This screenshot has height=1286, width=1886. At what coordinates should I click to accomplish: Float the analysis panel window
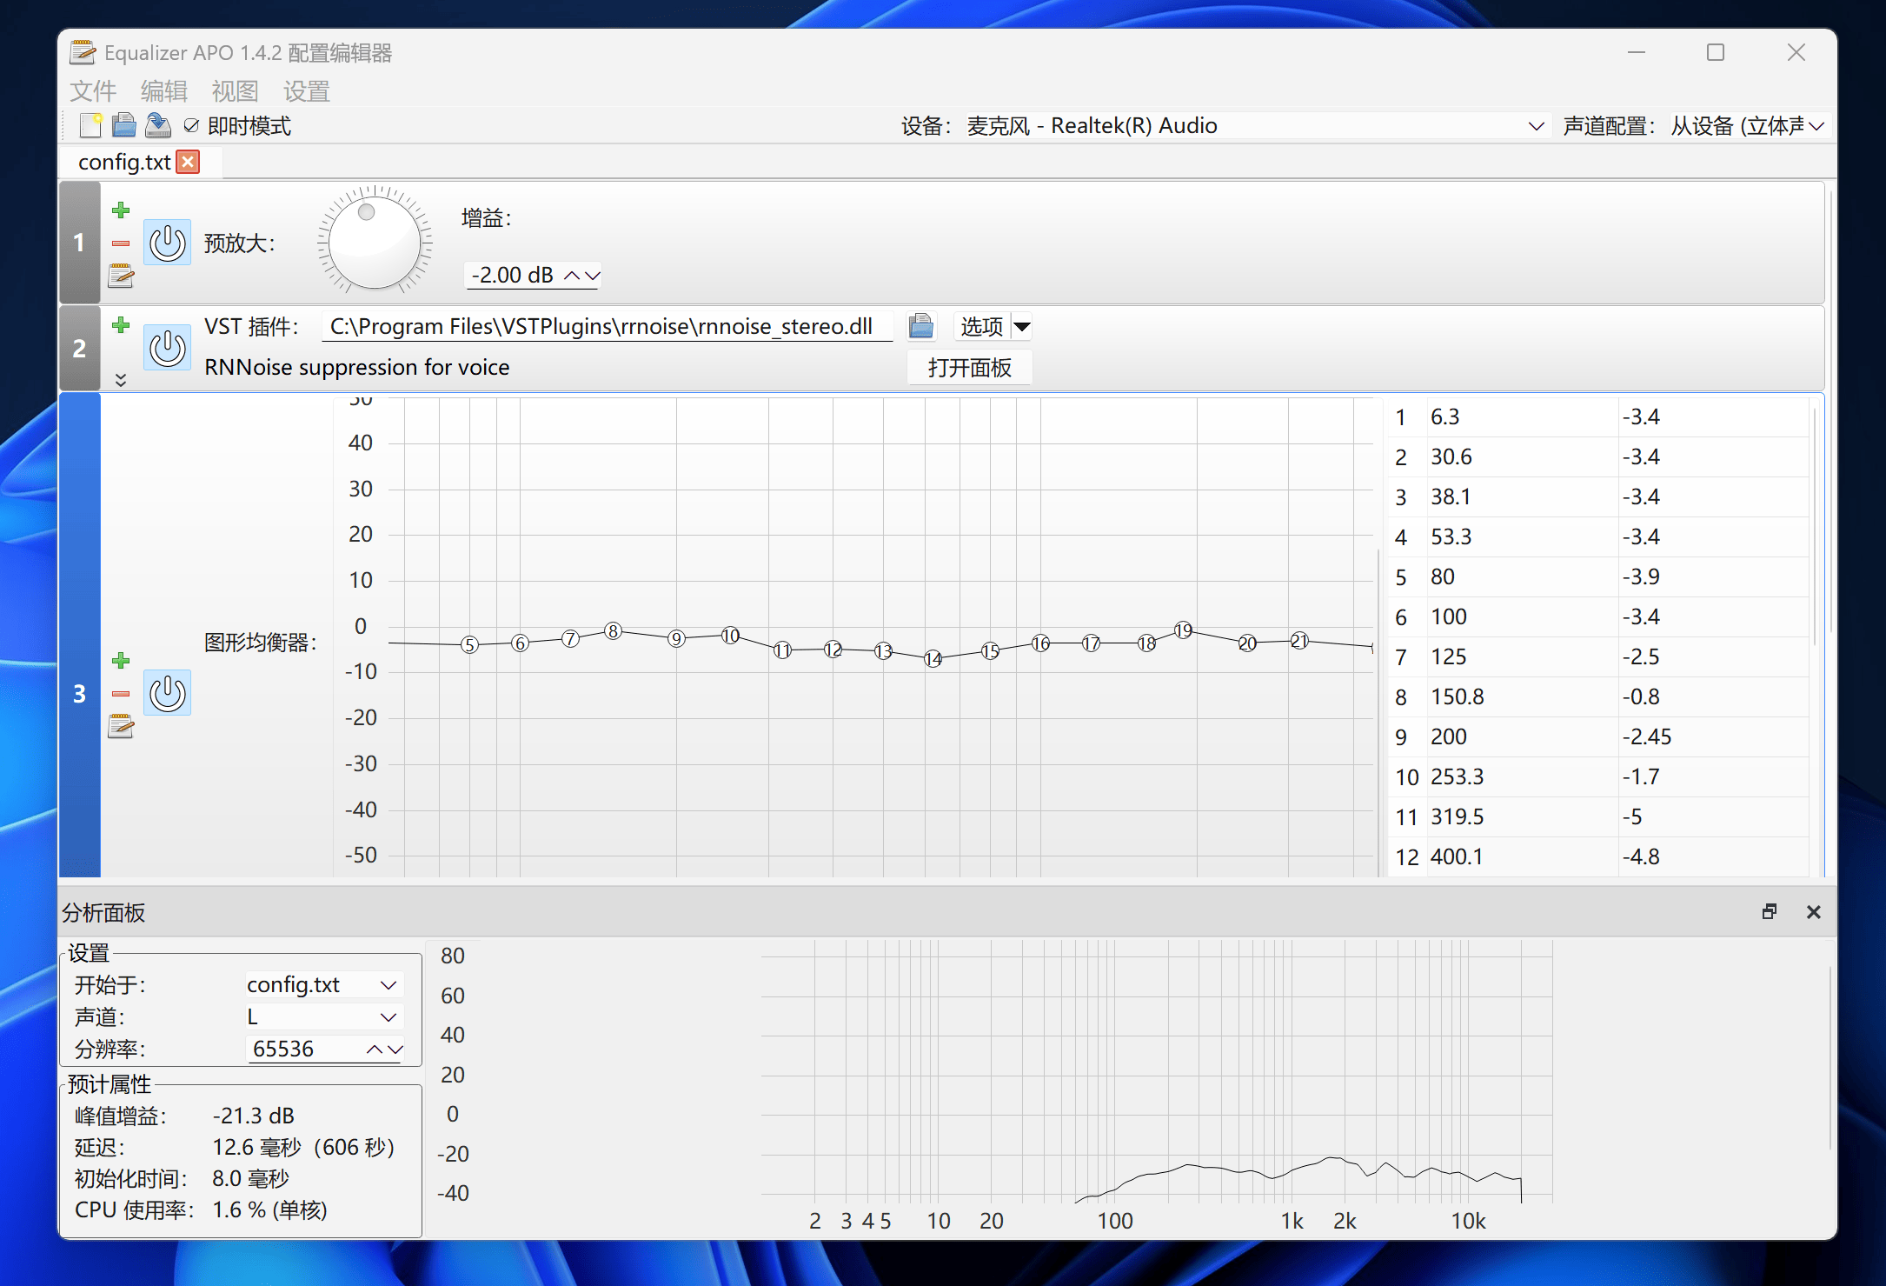pyautogui.click(x=1769, y=911)
